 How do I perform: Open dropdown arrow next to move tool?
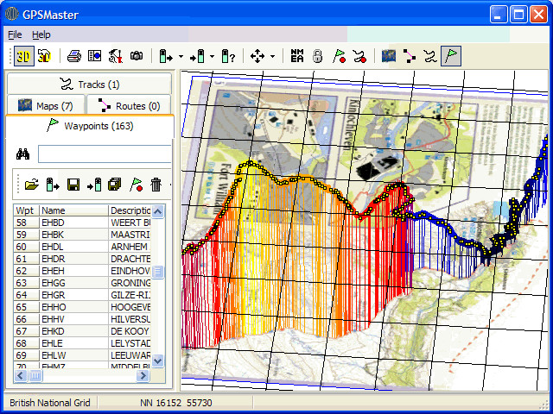coord(273,56)
